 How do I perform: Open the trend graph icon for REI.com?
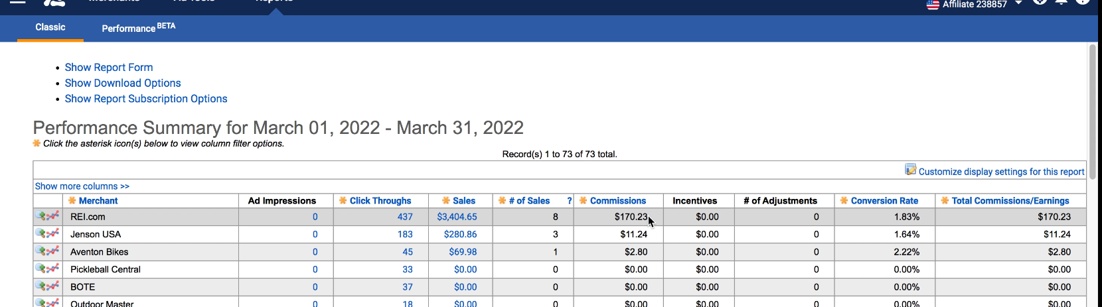[53, 216]
